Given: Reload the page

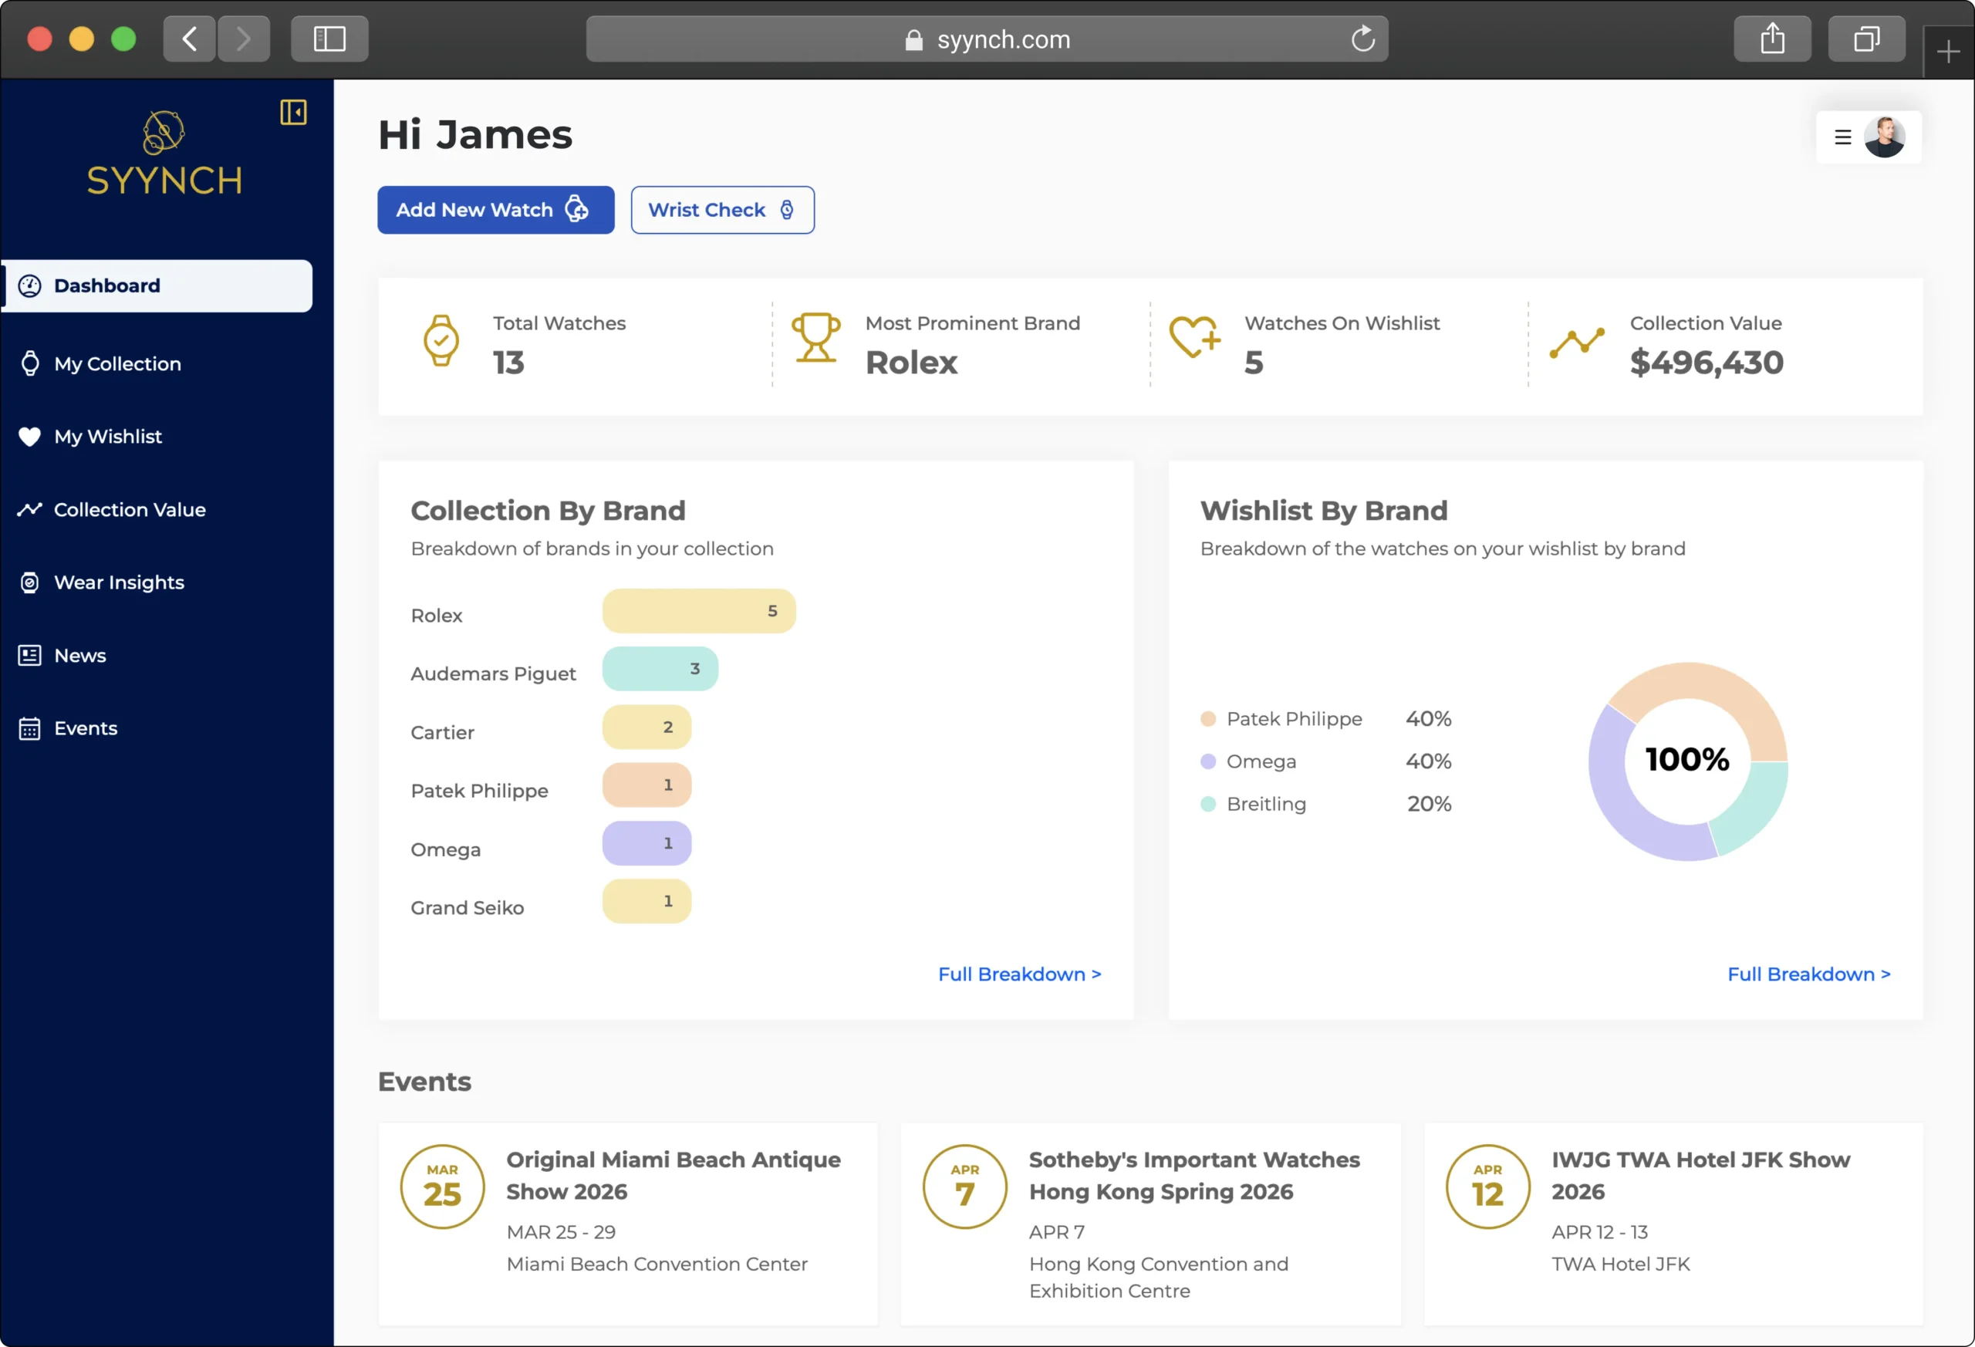Looking at the screenshot, I should 1362,39.
